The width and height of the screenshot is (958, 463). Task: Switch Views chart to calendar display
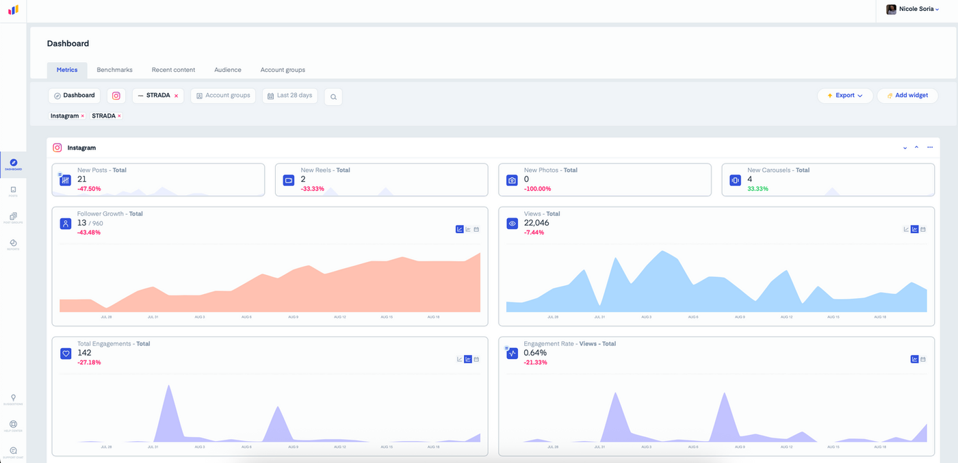point(922,229)
